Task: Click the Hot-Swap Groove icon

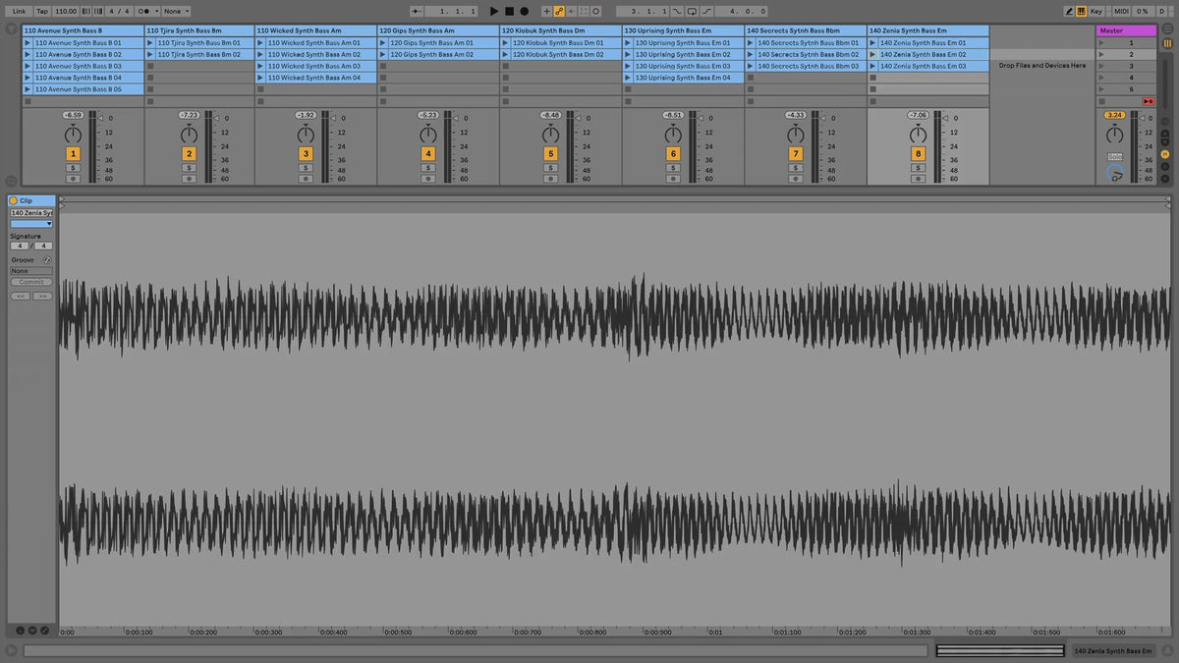Action: point(47,260)
